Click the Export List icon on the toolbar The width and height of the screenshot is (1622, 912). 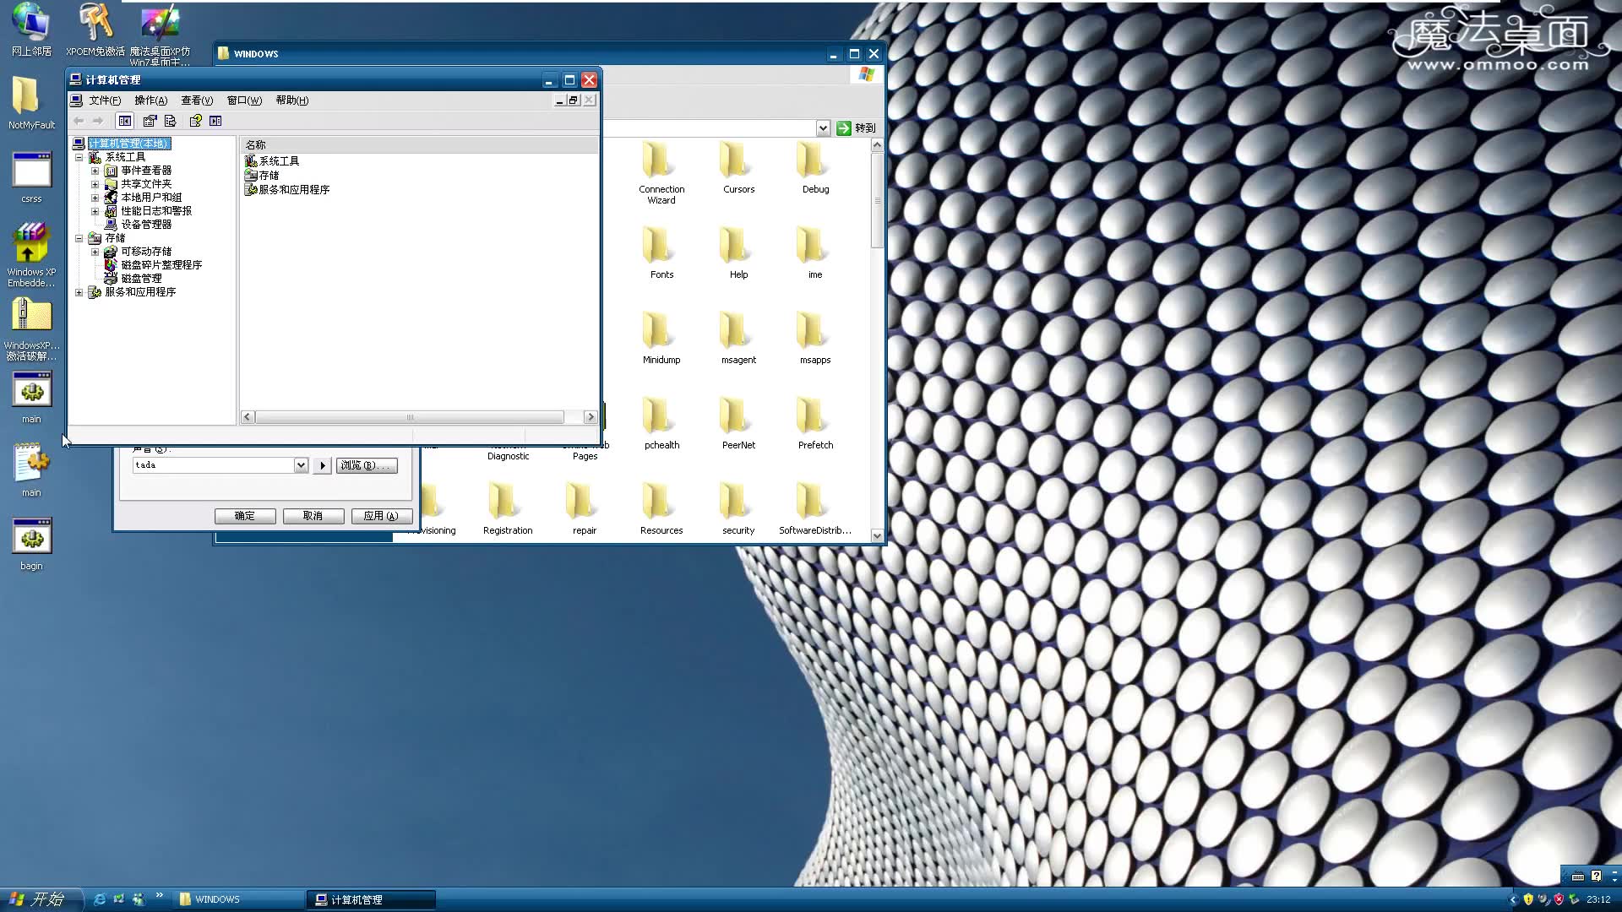pyautogui.click(x=170, y=121)
